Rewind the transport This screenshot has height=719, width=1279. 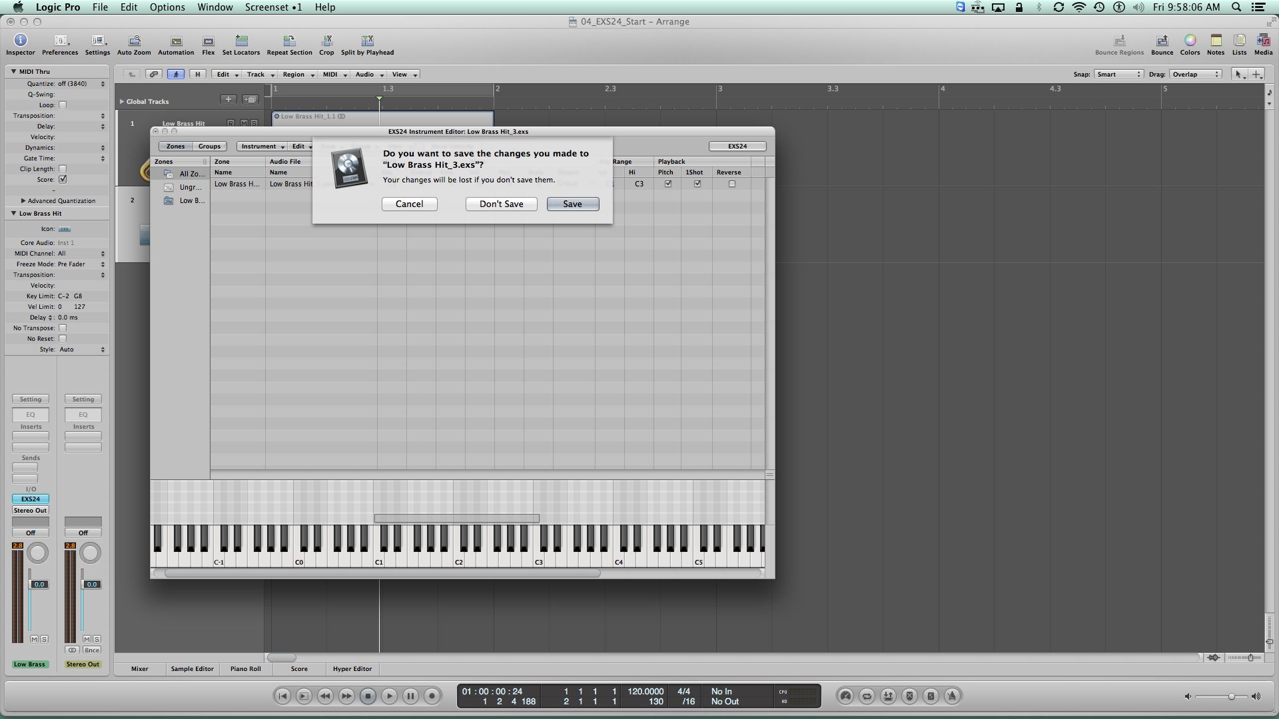(x=325, y=696)
